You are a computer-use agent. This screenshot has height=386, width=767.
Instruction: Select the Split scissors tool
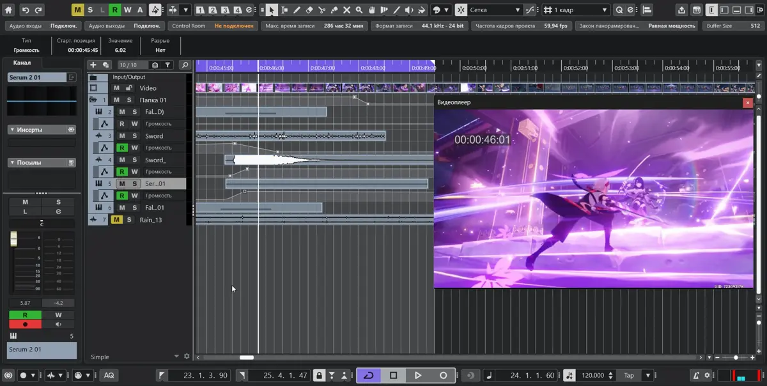(322, 10)
